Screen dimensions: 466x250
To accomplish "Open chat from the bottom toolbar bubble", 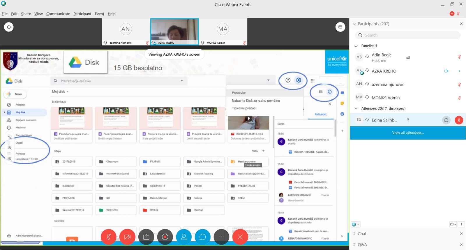I will pos(202,237).
